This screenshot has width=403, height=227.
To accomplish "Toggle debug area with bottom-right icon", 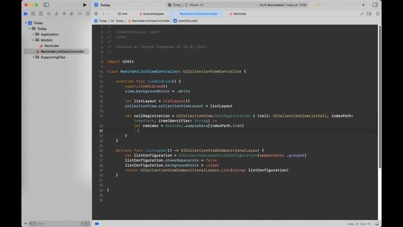I will point(377,224).
